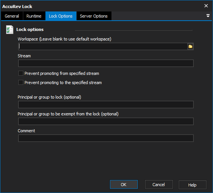Open Help for this action
The width and height of the screenshot is (213, 193).
(192, 185)
